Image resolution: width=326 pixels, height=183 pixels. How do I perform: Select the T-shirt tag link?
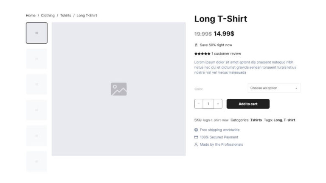click(289, 120)
